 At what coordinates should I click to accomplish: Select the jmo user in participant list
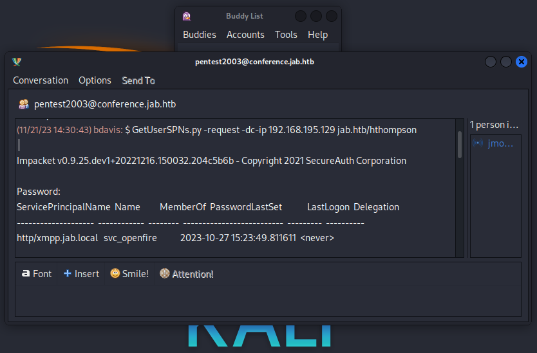click(500, 143)
